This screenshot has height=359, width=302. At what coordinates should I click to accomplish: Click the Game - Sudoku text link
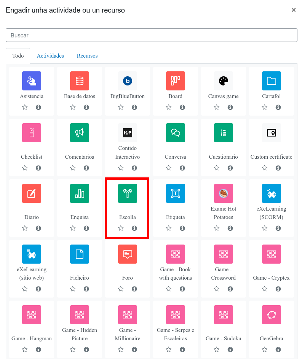(224, 338)
